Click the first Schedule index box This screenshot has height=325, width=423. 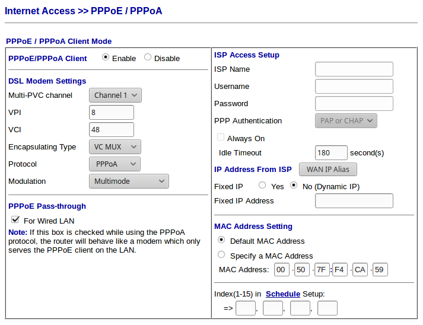pyautogui.click(x=245, y=308)
